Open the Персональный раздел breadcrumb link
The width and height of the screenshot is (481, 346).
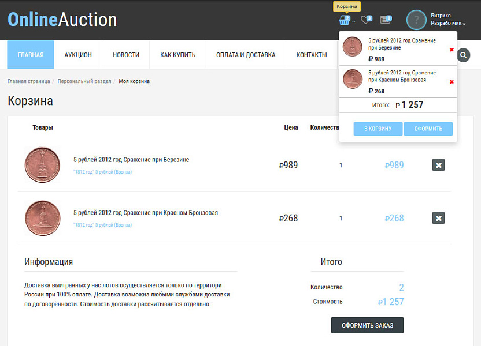(x=84, y=81)
